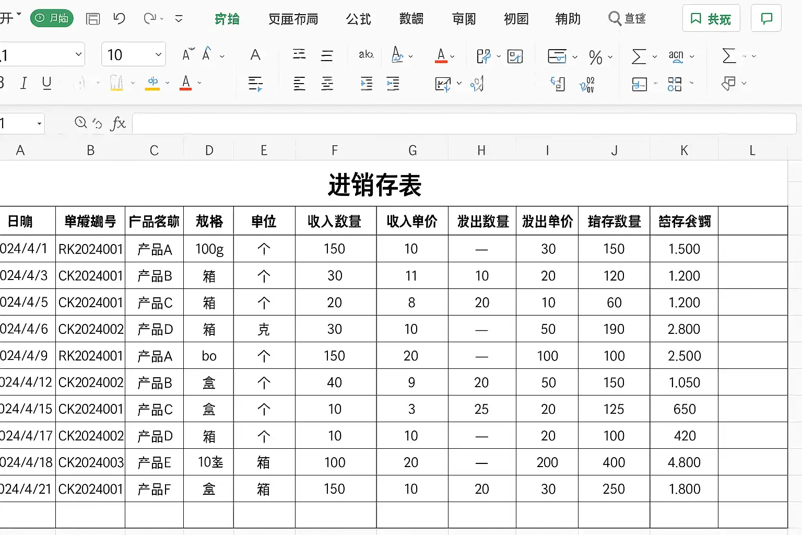
Task: Apply underline formatting
Action: point(47,83)
